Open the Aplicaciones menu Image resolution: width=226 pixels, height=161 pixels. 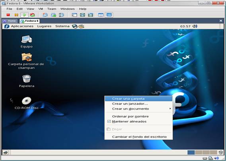22,26
